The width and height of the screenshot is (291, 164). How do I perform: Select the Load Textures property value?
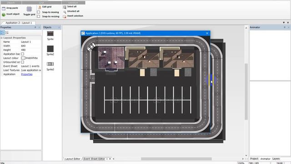tap(31, 70)
